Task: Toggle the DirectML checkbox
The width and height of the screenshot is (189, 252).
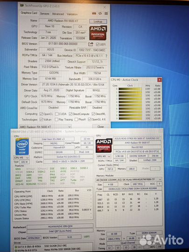Action: point(93,114)
